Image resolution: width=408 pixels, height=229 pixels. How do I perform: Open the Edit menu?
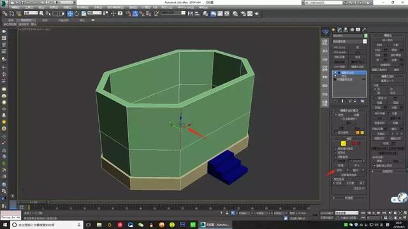pos(15,7)
